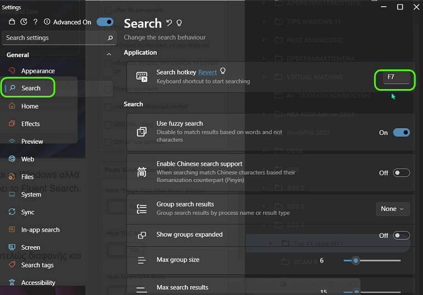Click the Show groups expanded icon
This screenshot has height=295, width=423.
pyautogui.click(x=142, y=235)
